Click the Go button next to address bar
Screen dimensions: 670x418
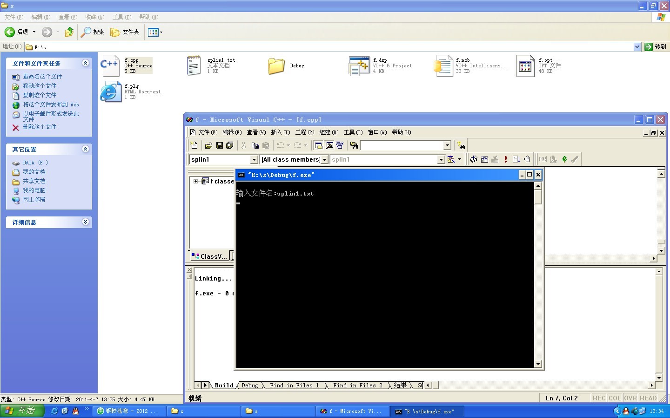[656, 47]
